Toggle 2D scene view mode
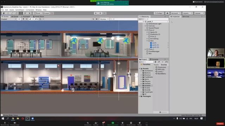This screenshot has width=225, height=126. tap(19, 19)
